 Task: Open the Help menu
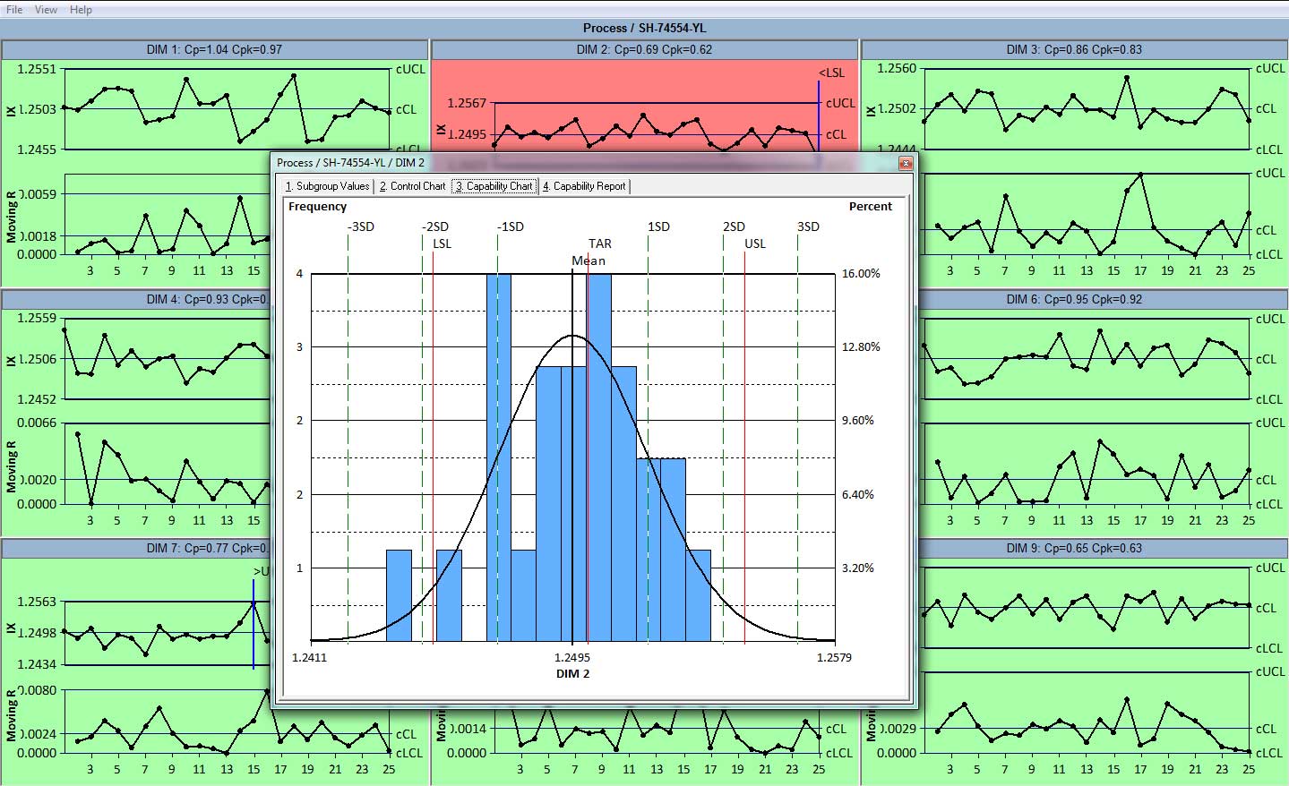(81, 9)
